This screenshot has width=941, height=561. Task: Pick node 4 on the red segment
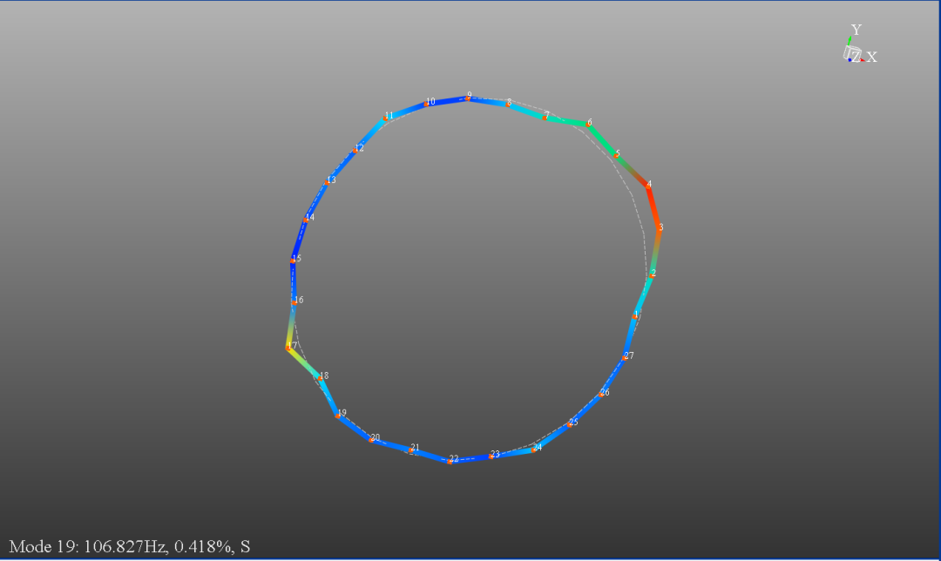point(647,186)
